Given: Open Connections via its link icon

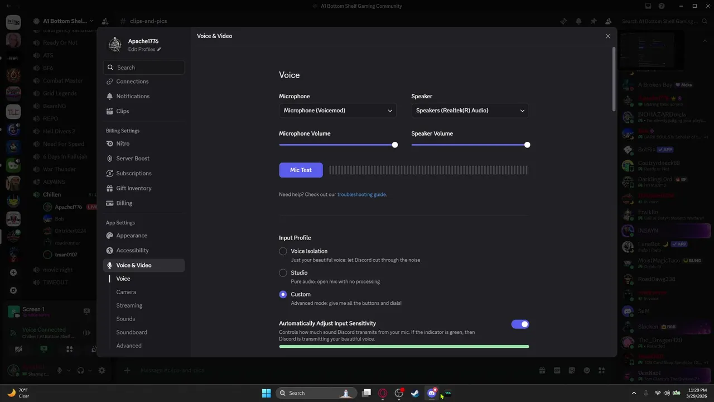Looking at the screenshot, I should pyautogui.click(x=110, y=82).
